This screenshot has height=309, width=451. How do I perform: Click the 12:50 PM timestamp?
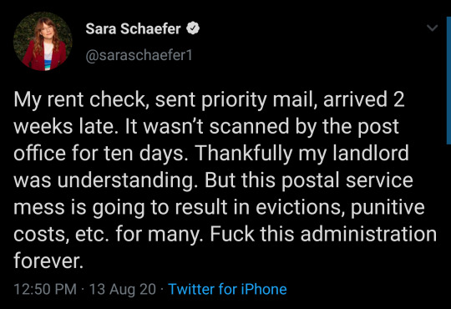point(45,289)
